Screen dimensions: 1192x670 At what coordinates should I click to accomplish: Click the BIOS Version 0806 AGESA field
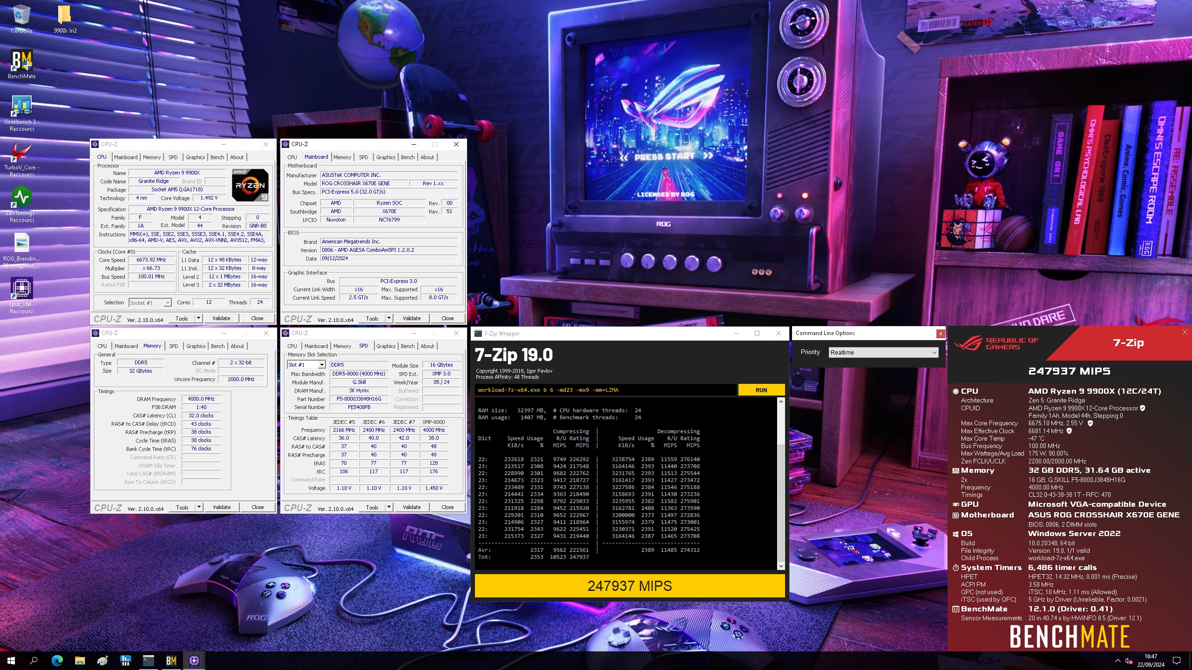pyautogui.click(x=389, y=250)
